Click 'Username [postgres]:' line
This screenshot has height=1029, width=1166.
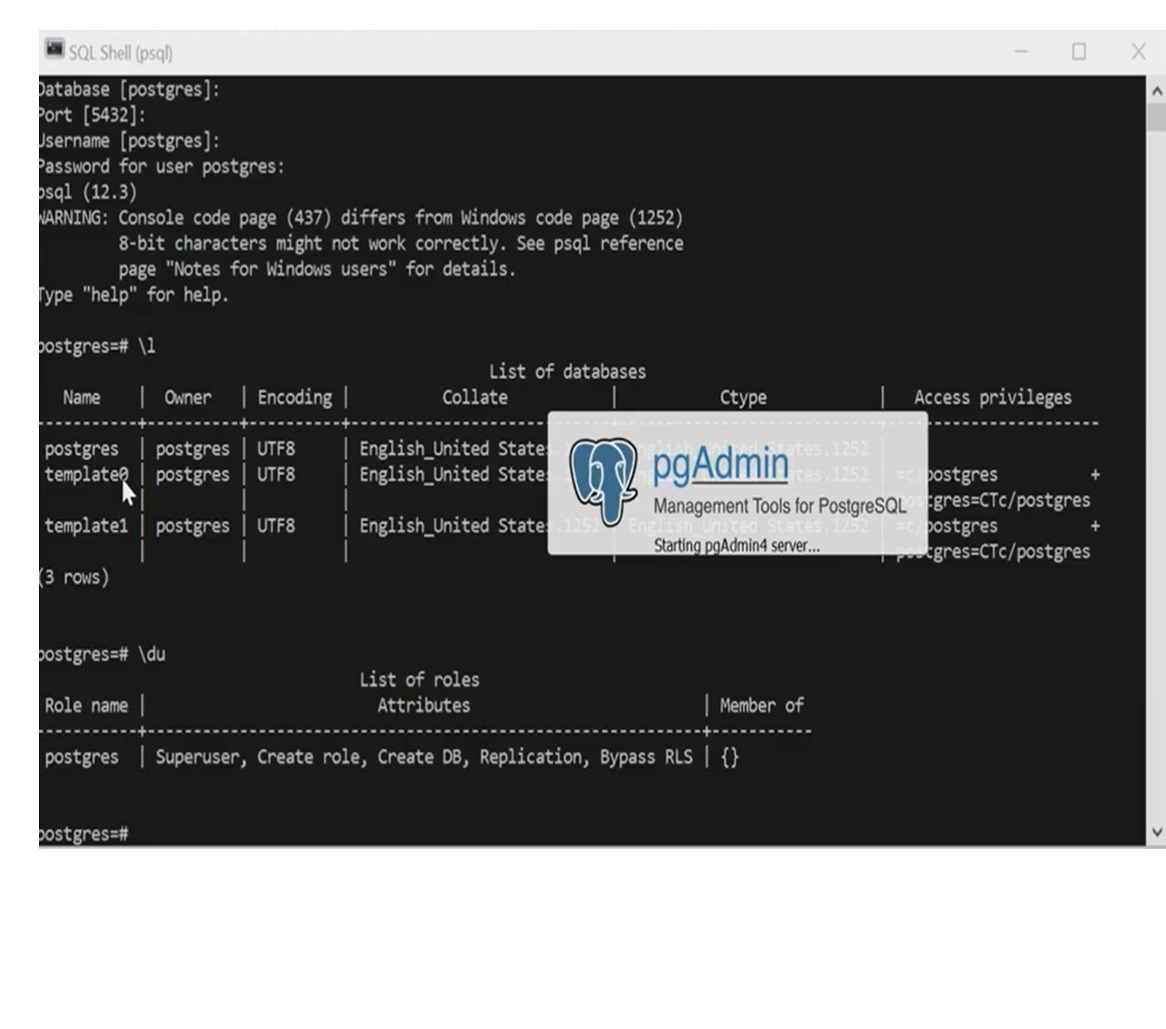click(129, 140)
